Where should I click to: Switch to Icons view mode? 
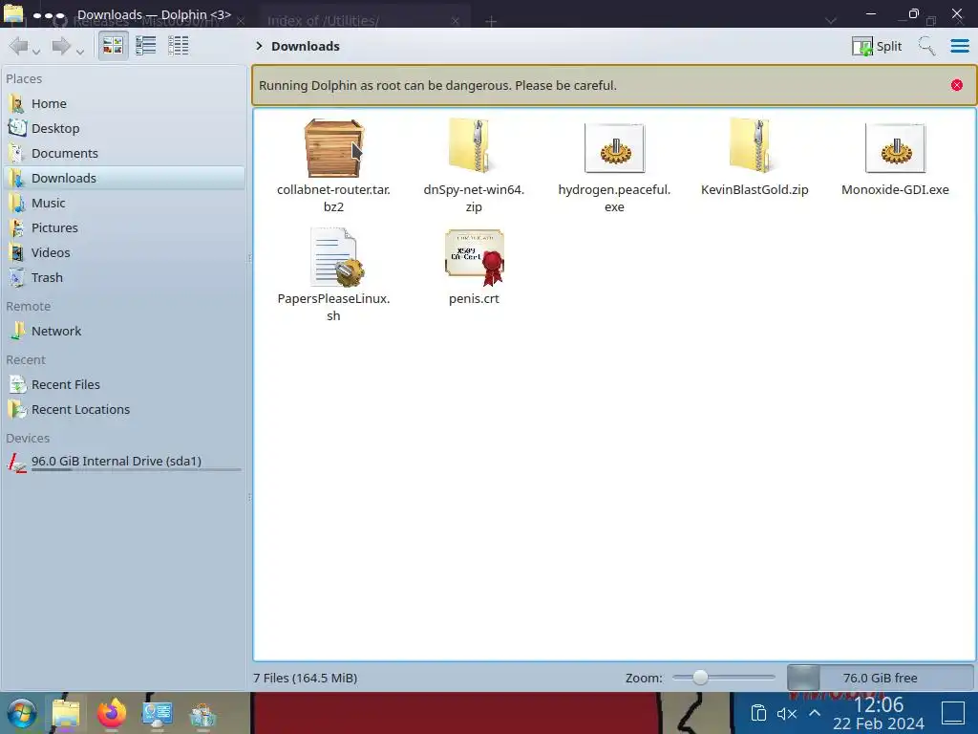[113, 46]
